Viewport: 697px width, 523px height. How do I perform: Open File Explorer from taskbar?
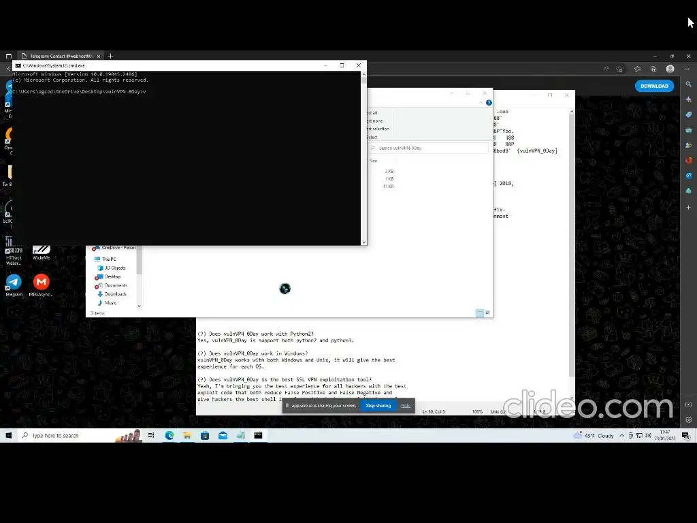[x=187, y=435]
